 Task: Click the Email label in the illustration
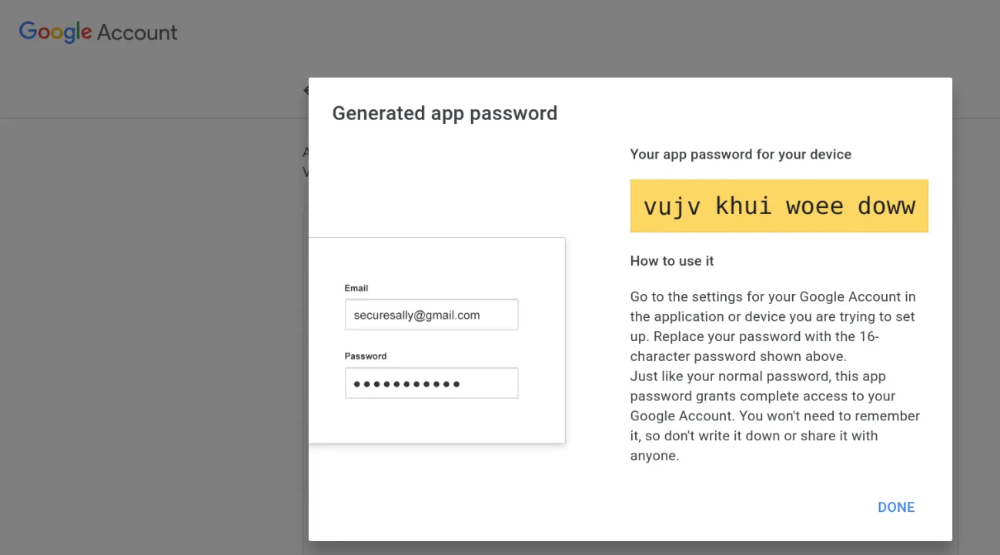pos(356,288)
